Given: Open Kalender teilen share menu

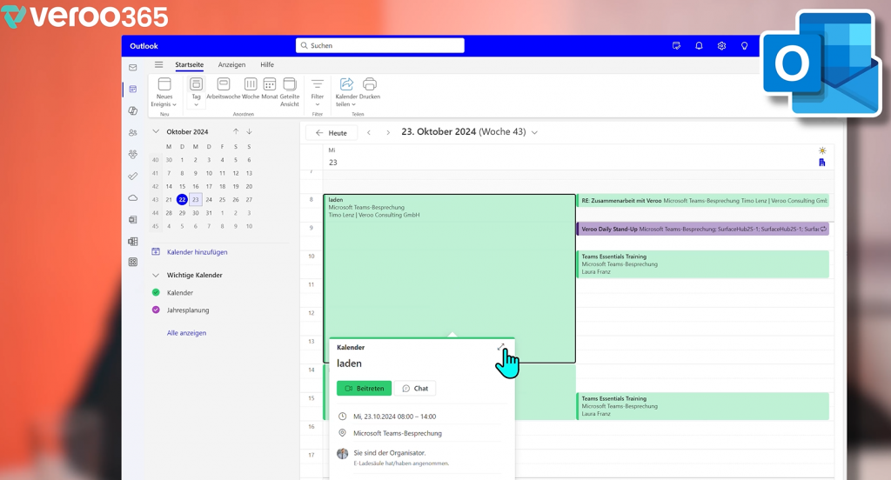Looking at the screenshot, I should pyautogui.click(x=346, y=92).
